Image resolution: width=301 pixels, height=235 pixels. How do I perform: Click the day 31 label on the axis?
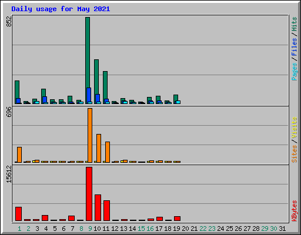pos(282,229)
